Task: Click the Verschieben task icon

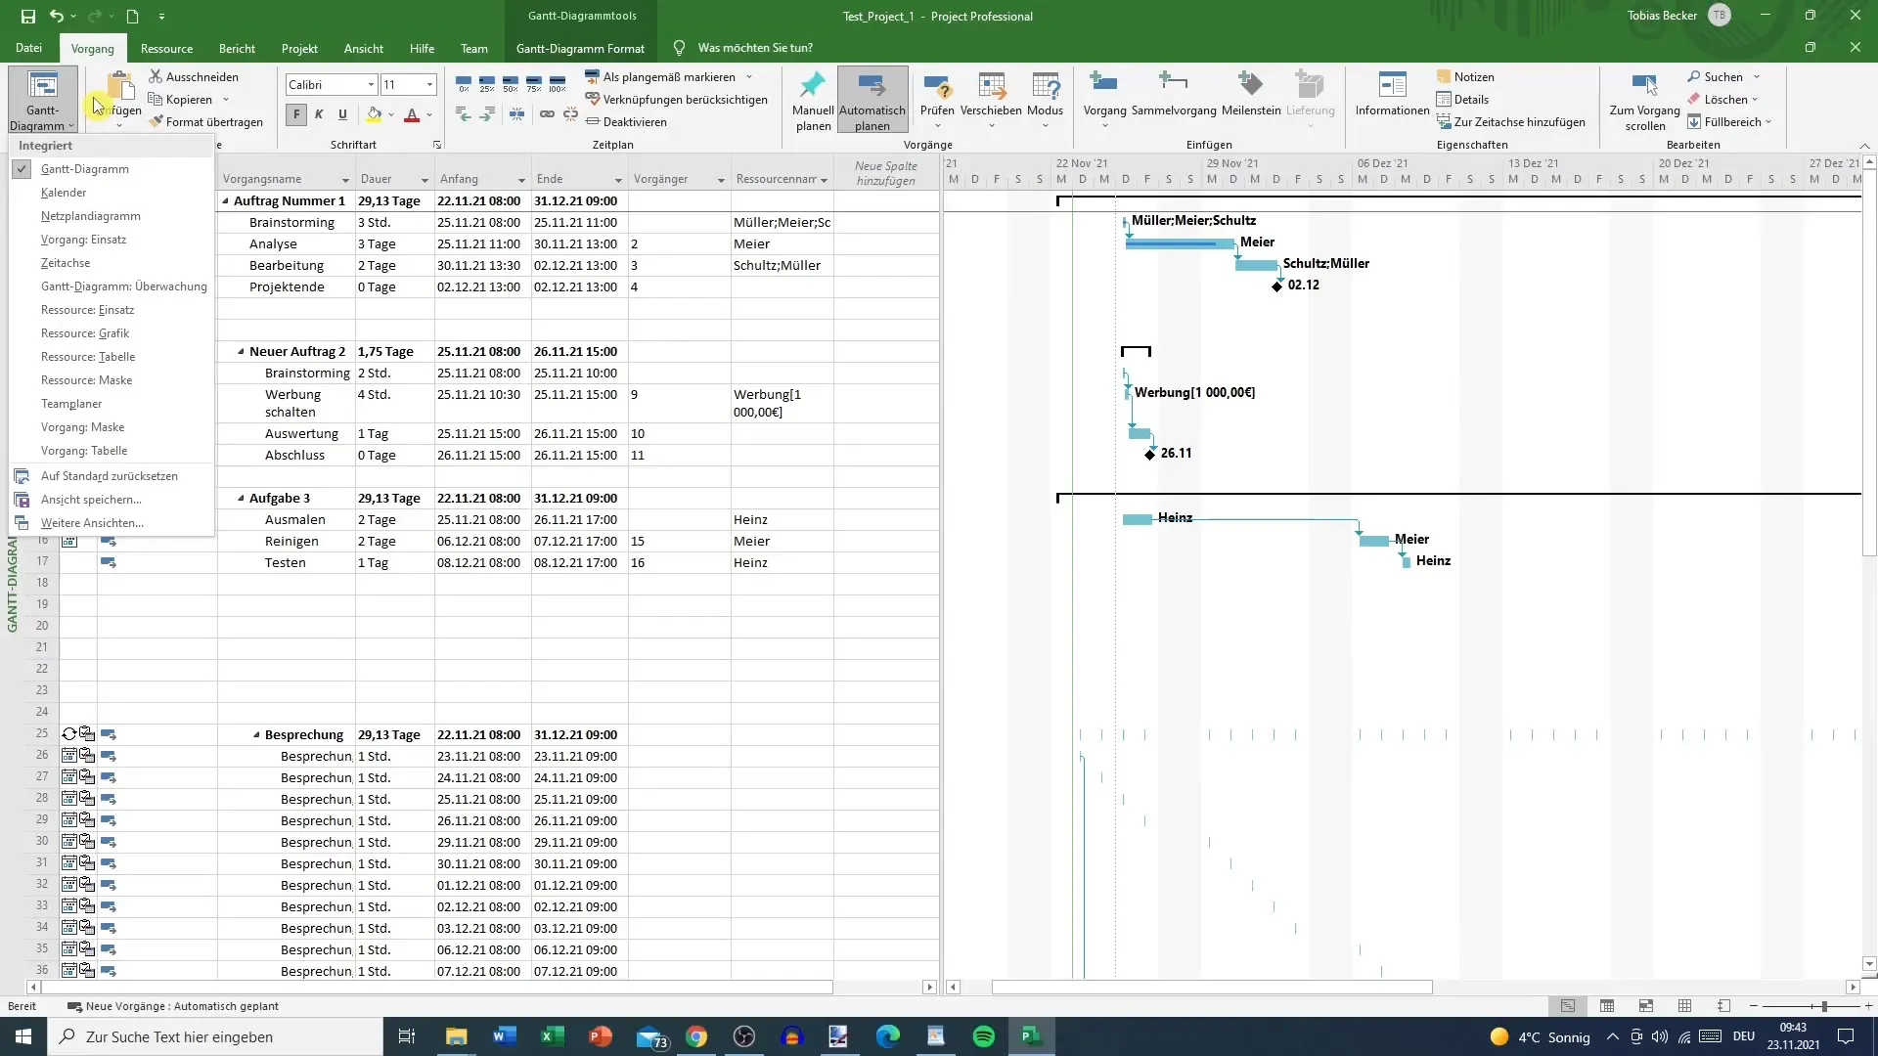Action: click(x=992, y=86)
